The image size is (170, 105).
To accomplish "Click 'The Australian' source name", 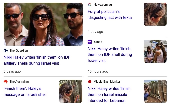I will coord(19,82).
